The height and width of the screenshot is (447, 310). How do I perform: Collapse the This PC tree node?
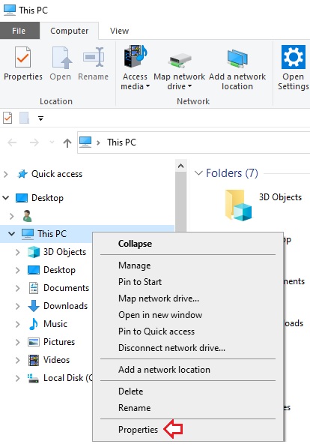pos(11,233)
